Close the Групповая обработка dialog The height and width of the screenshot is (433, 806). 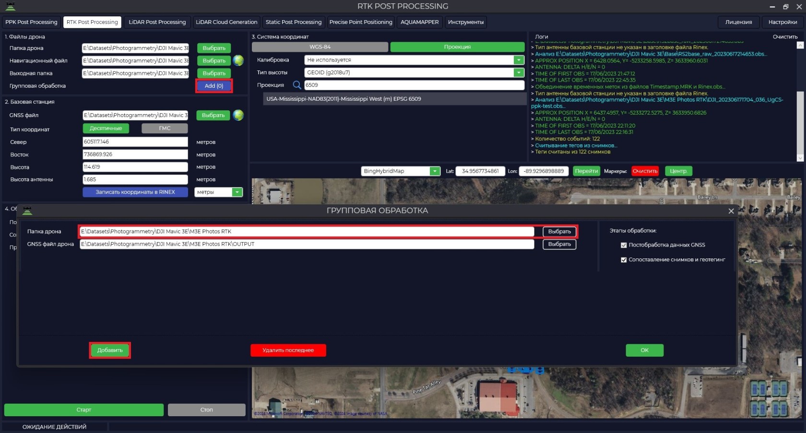731,211
